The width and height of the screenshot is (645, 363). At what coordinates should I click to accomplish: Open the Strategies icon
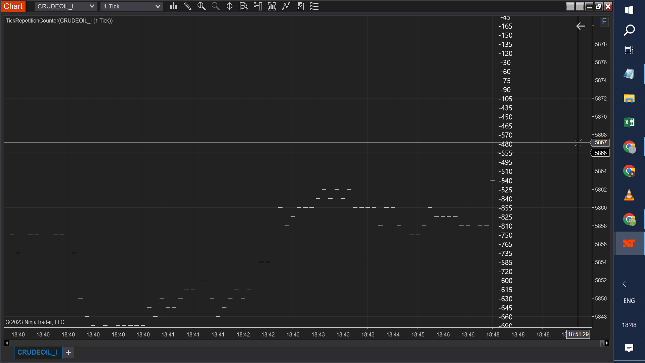click(x=286, y=6)
